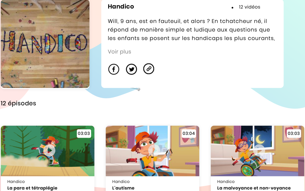Click Handico label under L'autisme thumbnail
Viewport: 305px width, 191px height.
(121, 181)
